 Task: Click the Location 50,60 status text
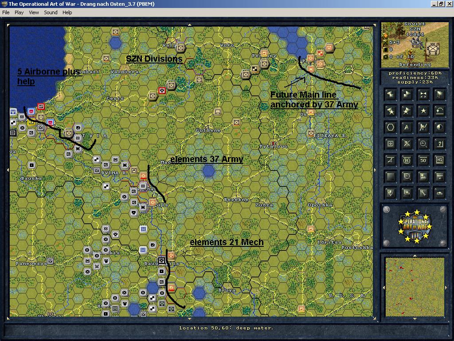pyautogui.click(x=226, y=328)
